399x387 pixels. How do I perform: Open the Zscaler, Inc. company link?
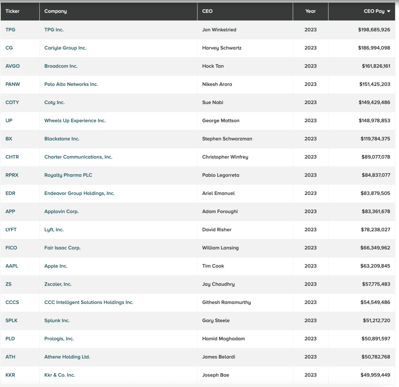(x=58, y=284)
